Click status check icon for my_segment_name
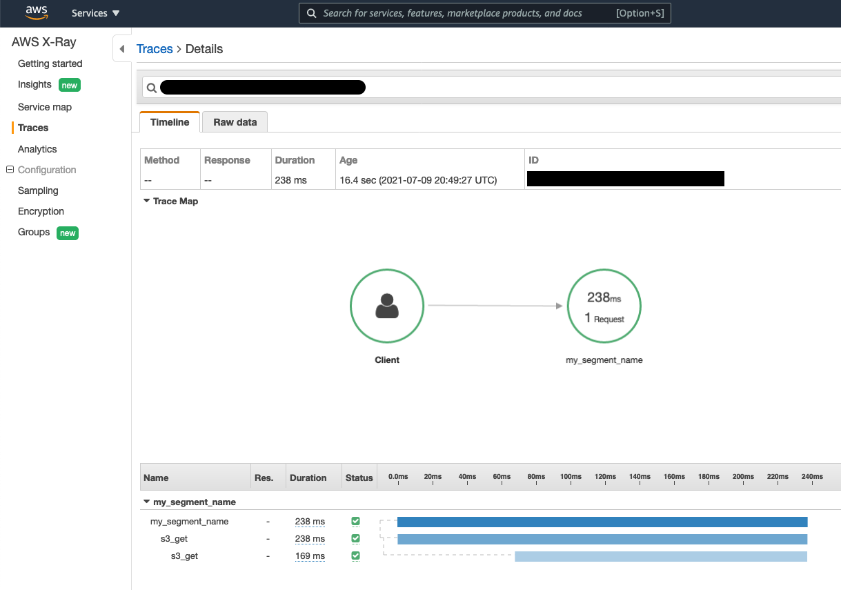Viewport: 841px width, 590px height. point(356,521)
